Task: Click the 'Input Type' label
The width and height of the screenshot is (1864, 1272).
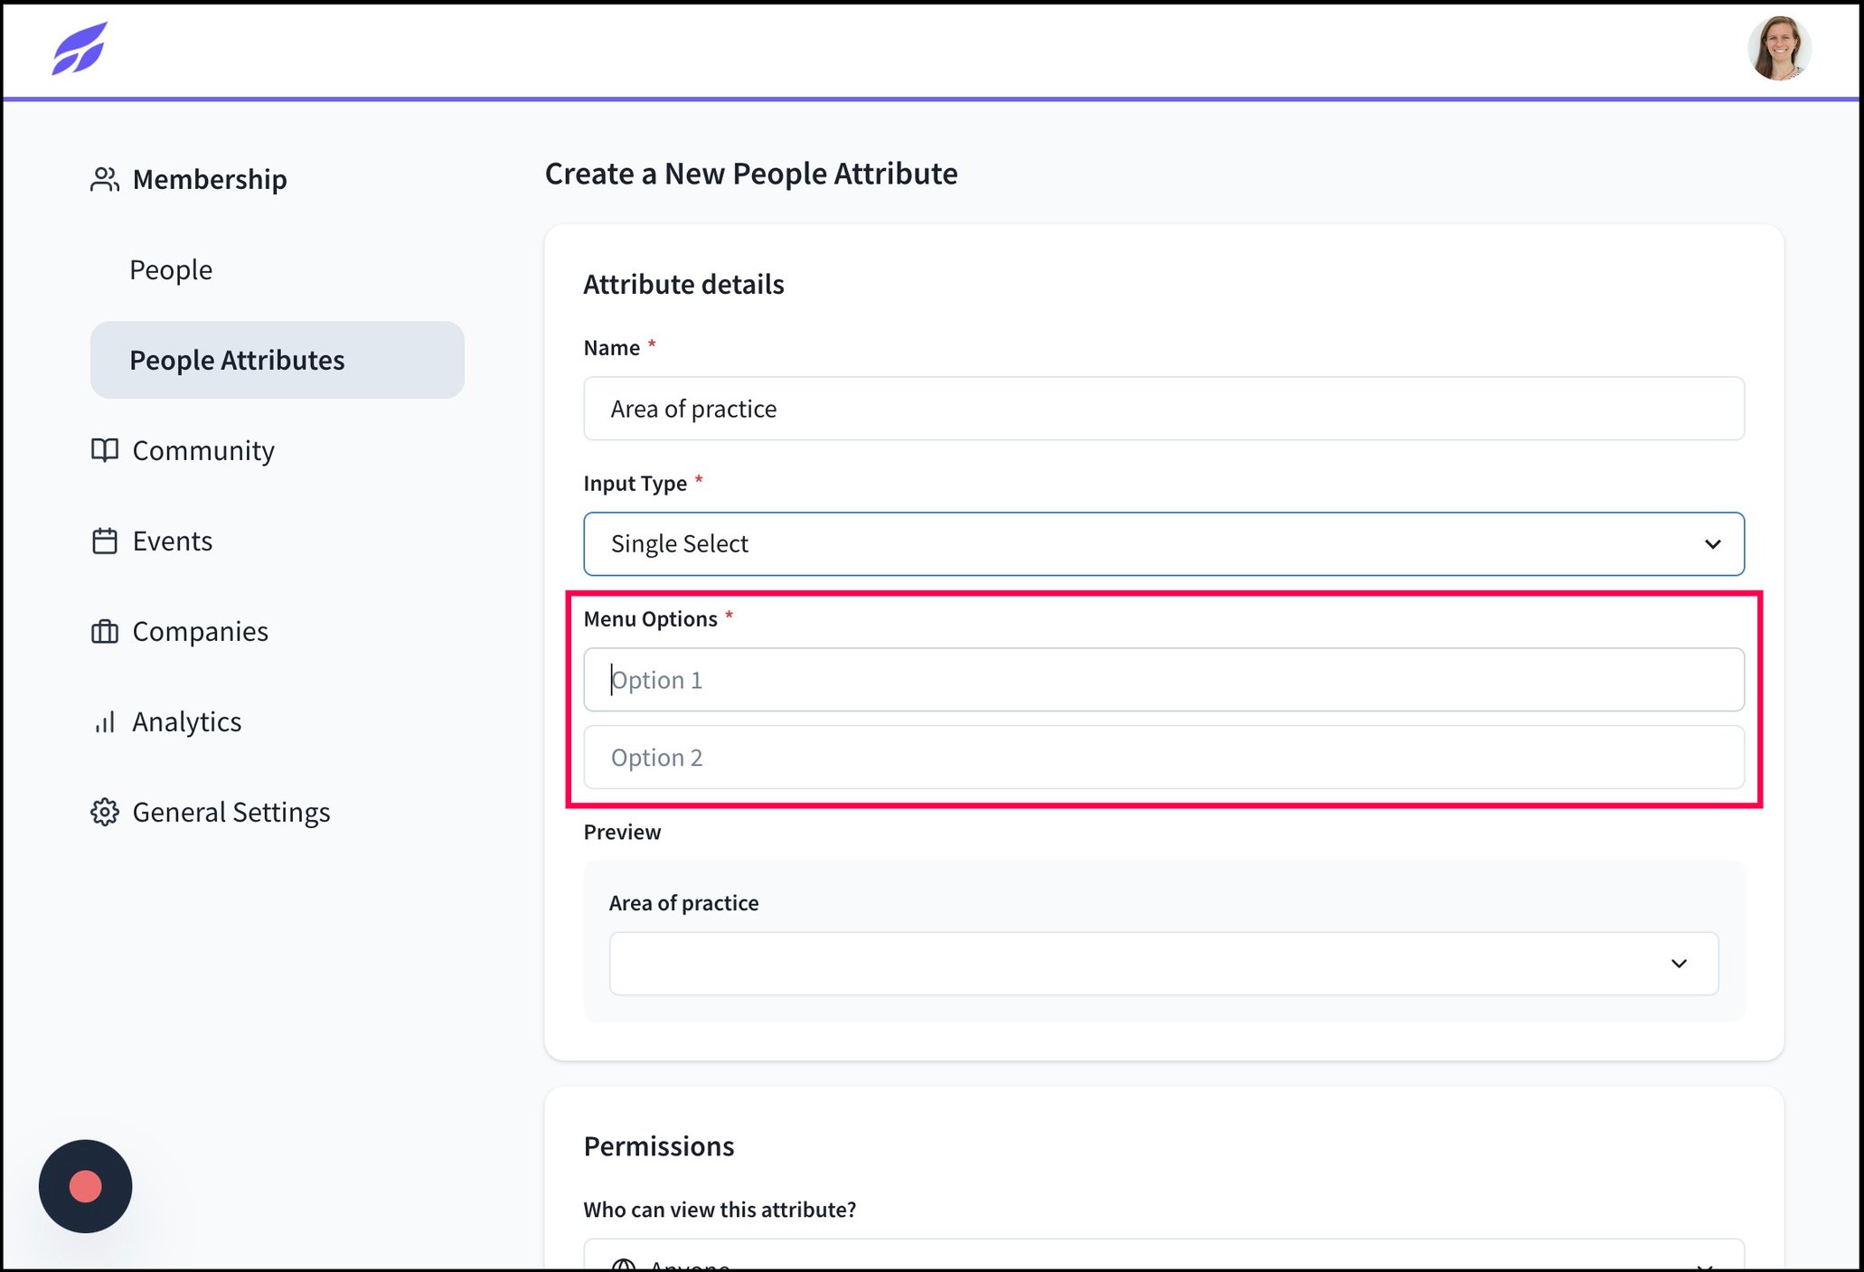Action: [x=635, y=484]
